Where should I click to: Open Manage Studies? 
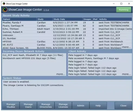point(11,106)
